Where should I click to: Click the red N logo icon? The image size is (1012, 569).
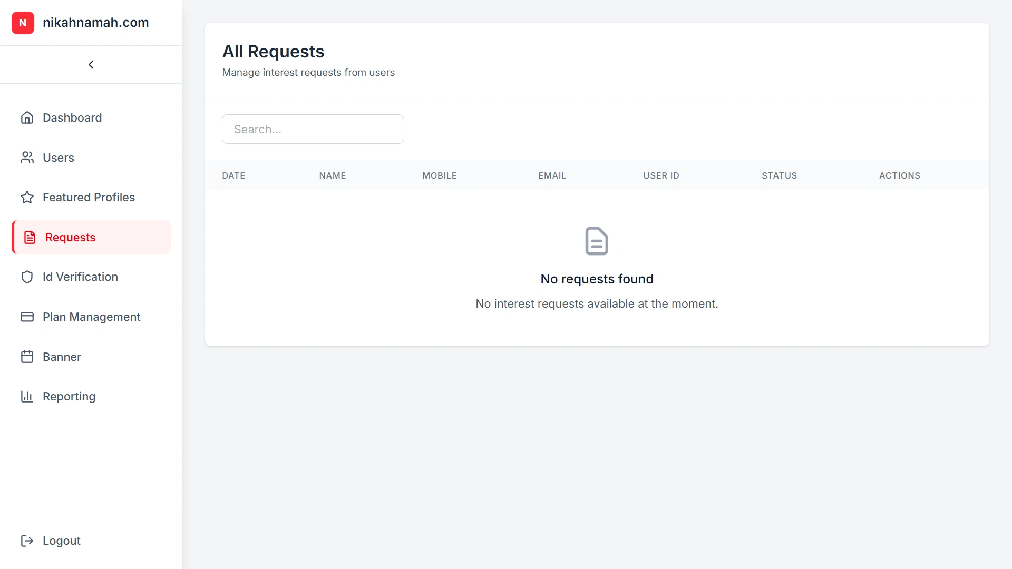coord(23,23)
